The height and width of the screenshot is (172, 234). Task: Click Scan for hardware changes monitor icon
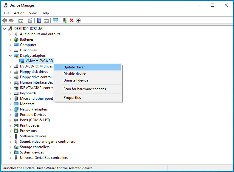(55, 20)
